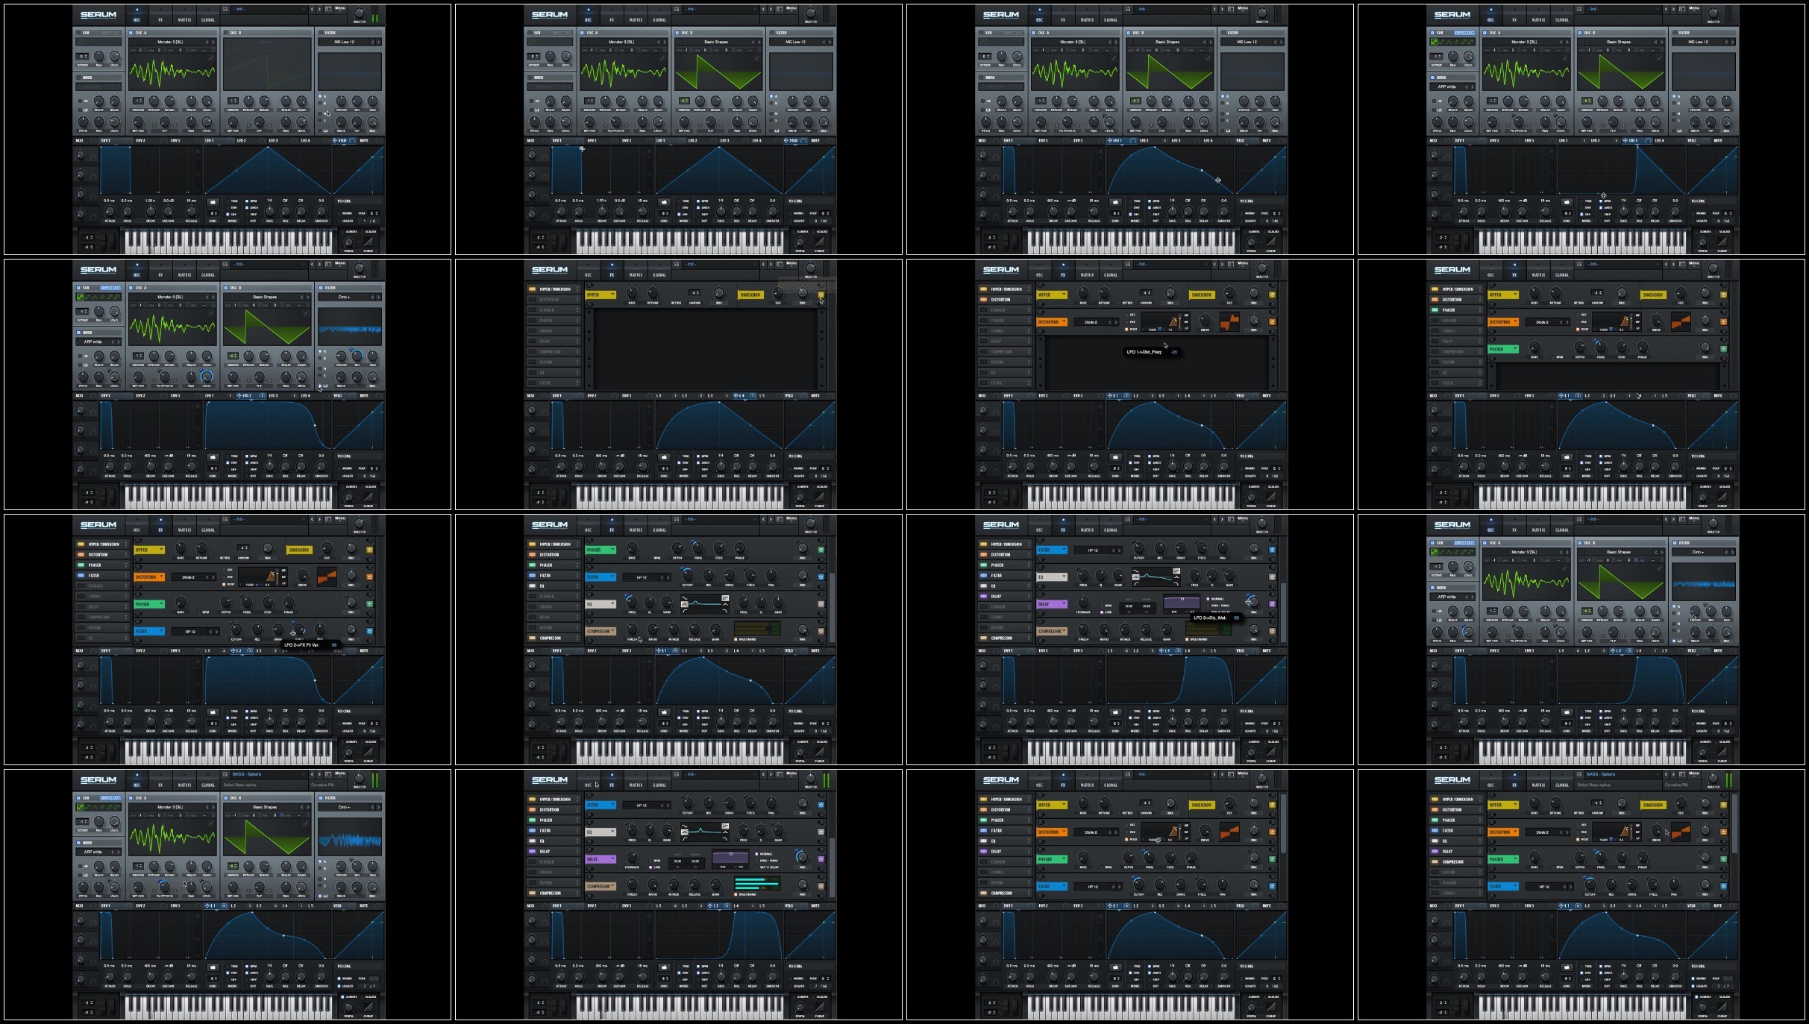Click the purple Delay power icon in row 3's third frame

pos(1273,604)
